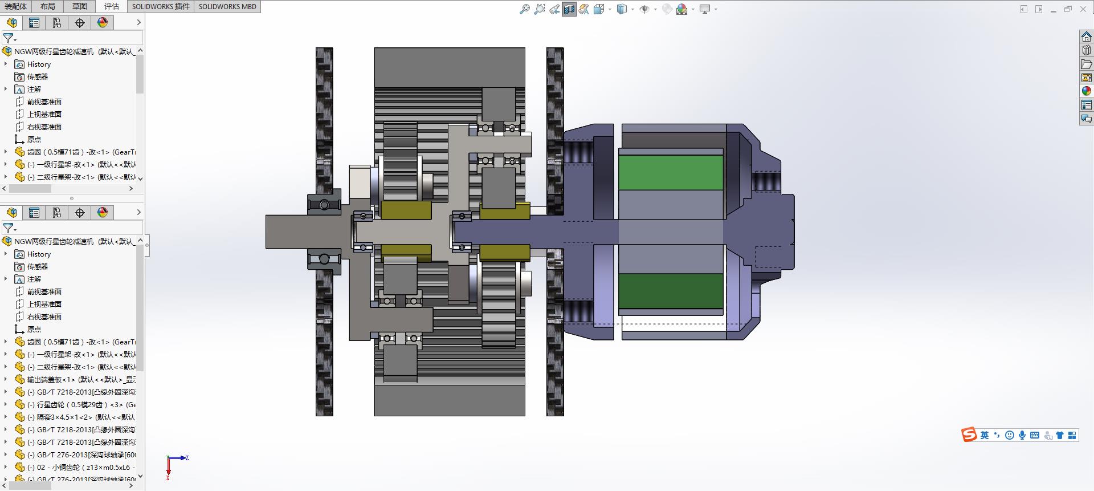Click the Zoom to Fit magnifier icon
The height and width of the screenshot is (491, 1094).
coord(525,9)
